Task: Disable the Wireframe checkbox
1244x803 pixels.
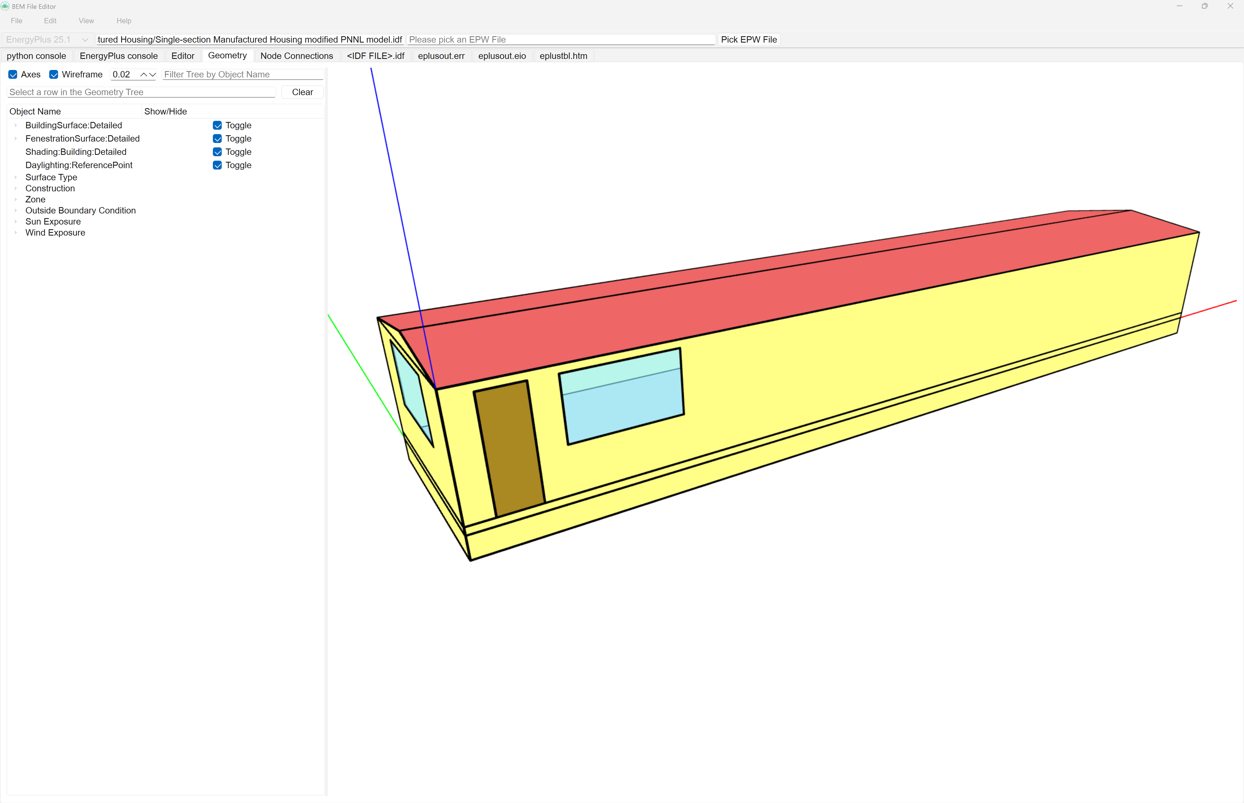Action: click(54, 75)
